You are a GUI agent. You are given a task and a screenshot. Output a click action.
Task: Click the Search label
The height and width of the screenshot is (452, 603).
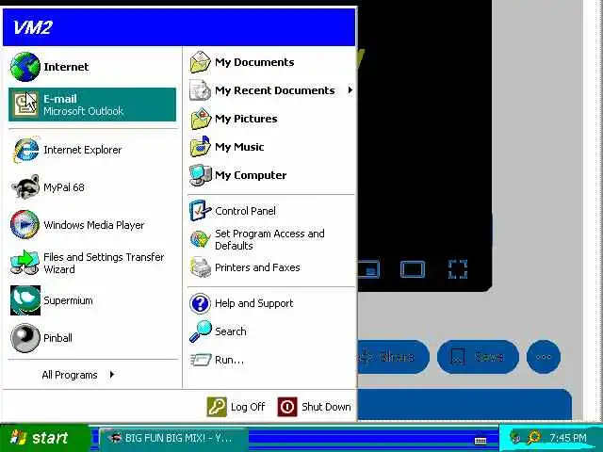tap(230, 331)
